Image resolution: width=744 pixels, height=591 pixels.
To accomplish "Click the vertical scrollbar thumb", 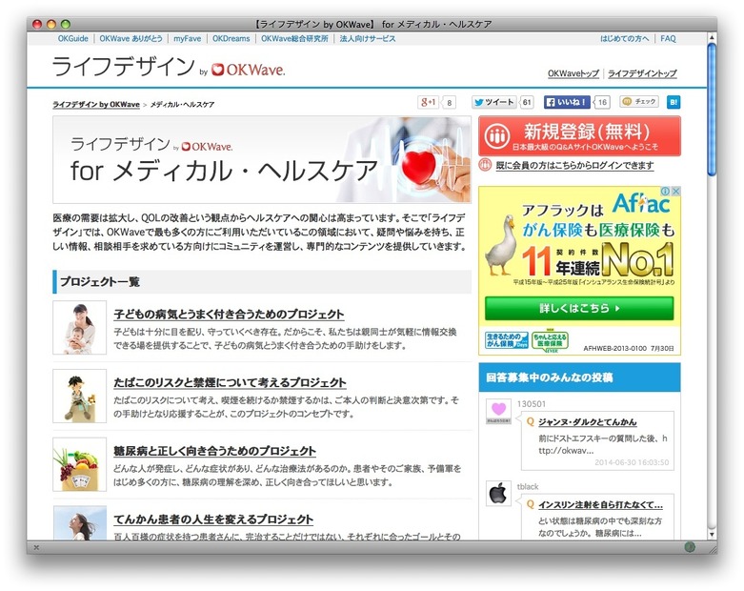I will 712,110.
